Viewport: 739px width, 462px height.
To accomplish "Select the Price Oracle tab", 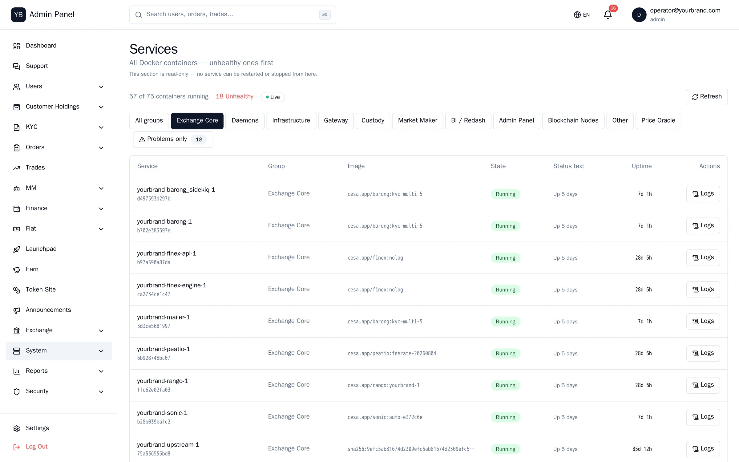I will tap(658, 121).
